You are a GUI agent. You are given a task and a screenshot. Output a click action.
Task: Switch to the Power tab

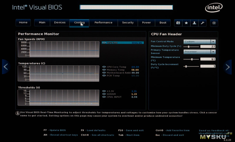tap(146, 23)
